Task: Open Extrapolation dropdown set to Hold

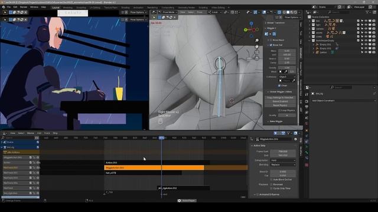Action: pyautogui.click(x=283, y=160)
